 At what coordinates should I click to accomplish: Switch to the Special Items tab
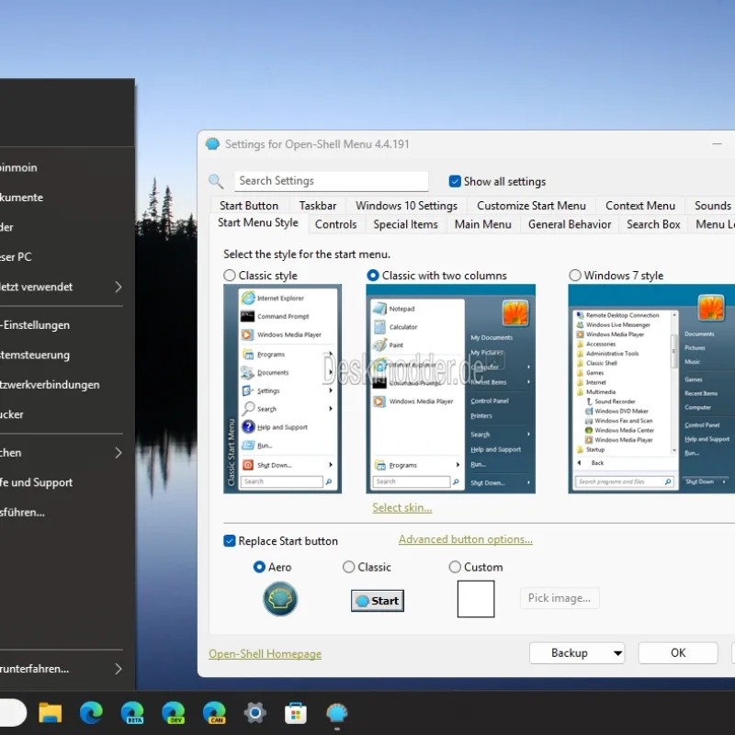405,224
